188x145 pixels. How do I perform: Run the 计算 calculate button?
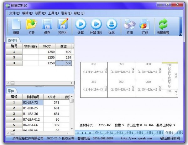click(x=81, y=26)
